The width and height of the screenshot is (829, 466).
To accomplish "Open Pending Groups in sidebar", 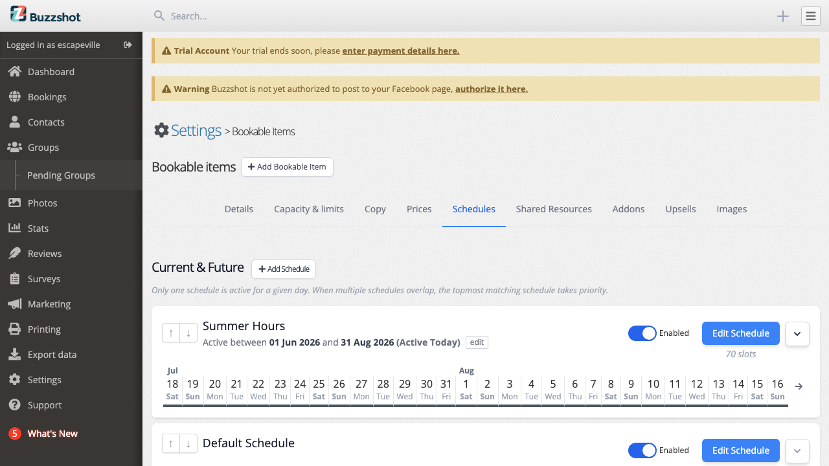I will tap(71, 175).
